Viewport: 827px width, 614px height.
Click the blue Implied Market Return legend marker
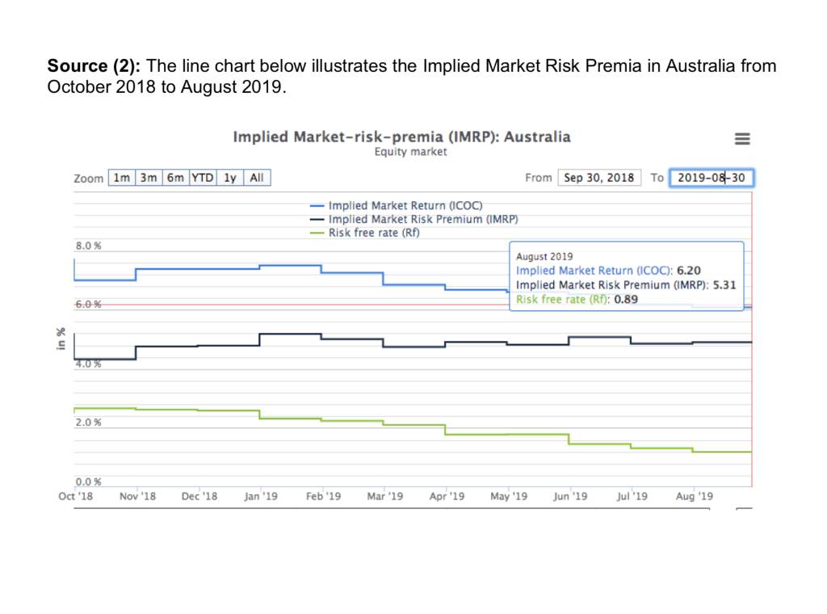[317, 205]
